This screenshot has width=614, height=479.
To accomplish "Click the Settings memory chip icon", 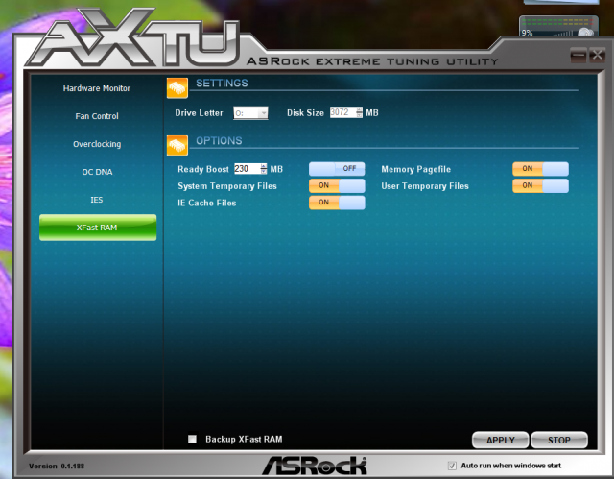I will (177, 87).
